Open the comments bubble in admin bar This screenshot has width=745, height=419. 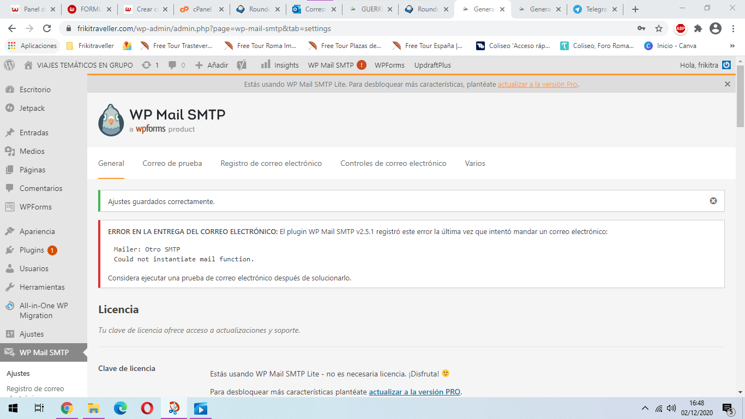pyautogui.click(x=177, y=65)
